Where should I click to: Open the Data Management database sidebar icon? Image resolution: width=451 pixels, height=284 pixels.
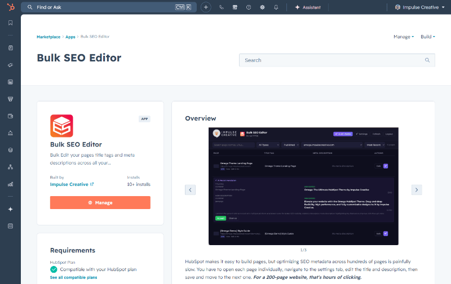tap(10, 150)
